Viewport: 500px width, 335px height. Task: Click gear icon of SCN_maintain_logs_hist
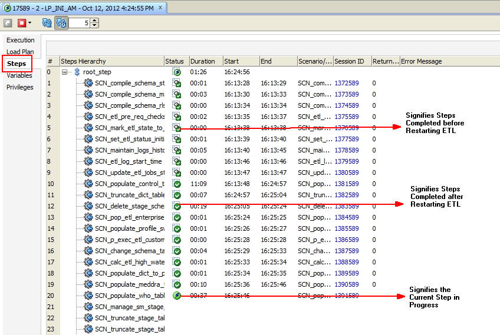[x=88, y=150]
